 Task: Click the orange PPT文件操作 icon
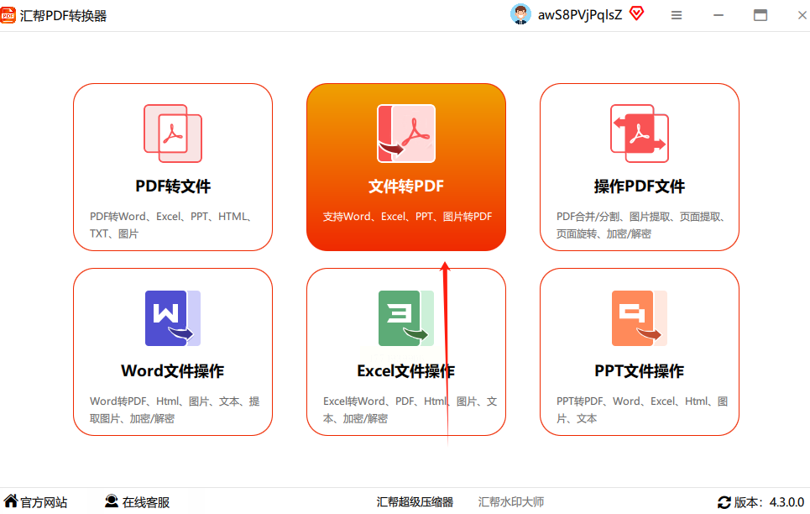pyautogui.click(x=640, y=318)
